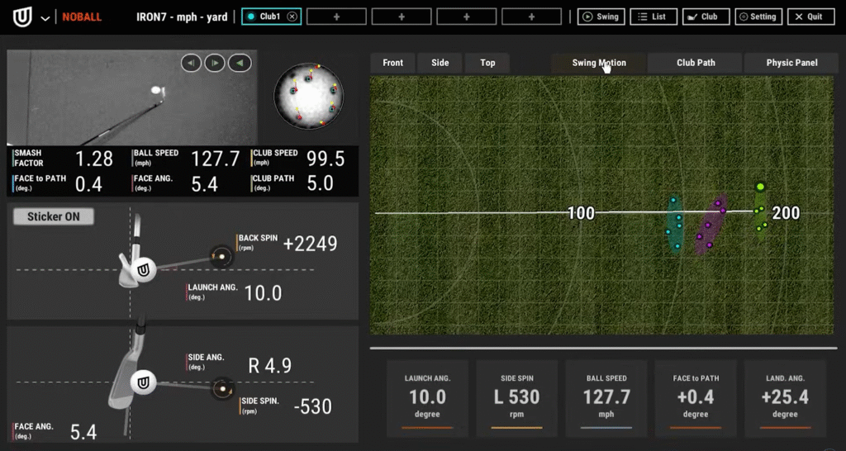Switch to the Top view tab
Screen dimensions: 846x451
pyautogui.click(x=487, y=63)
